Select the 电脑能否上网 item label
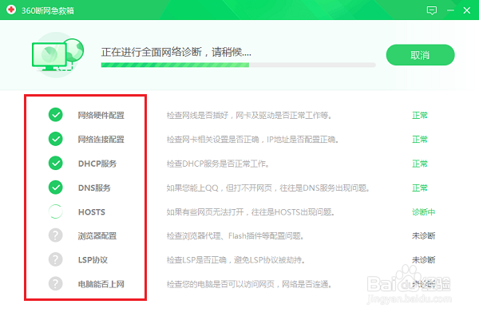This screenshot has width=479, height=316. click(101, 284)
